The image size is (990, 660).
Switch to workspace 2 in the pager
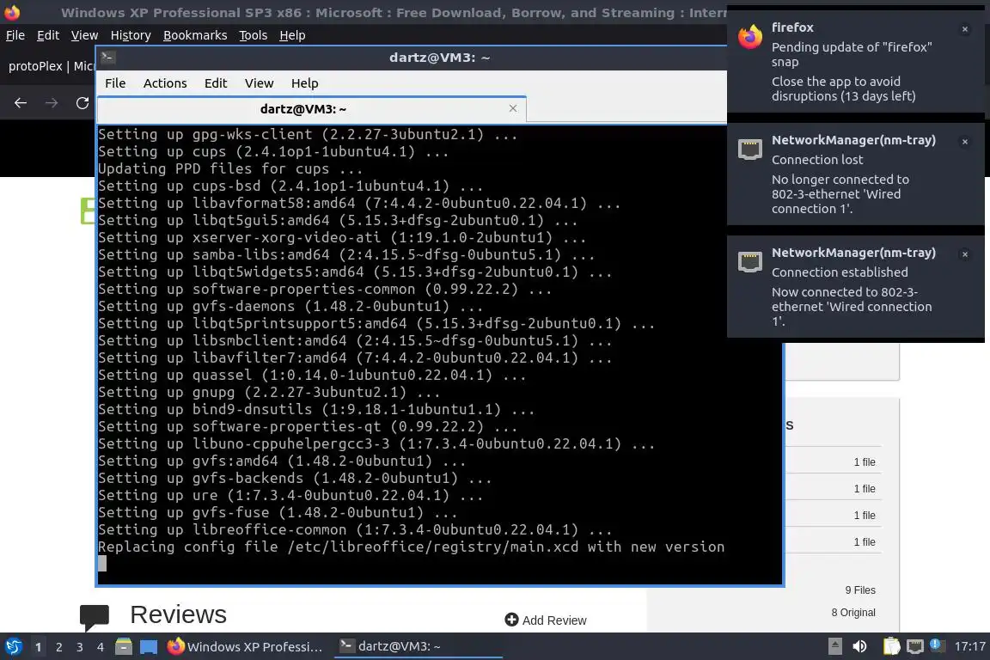59,647
